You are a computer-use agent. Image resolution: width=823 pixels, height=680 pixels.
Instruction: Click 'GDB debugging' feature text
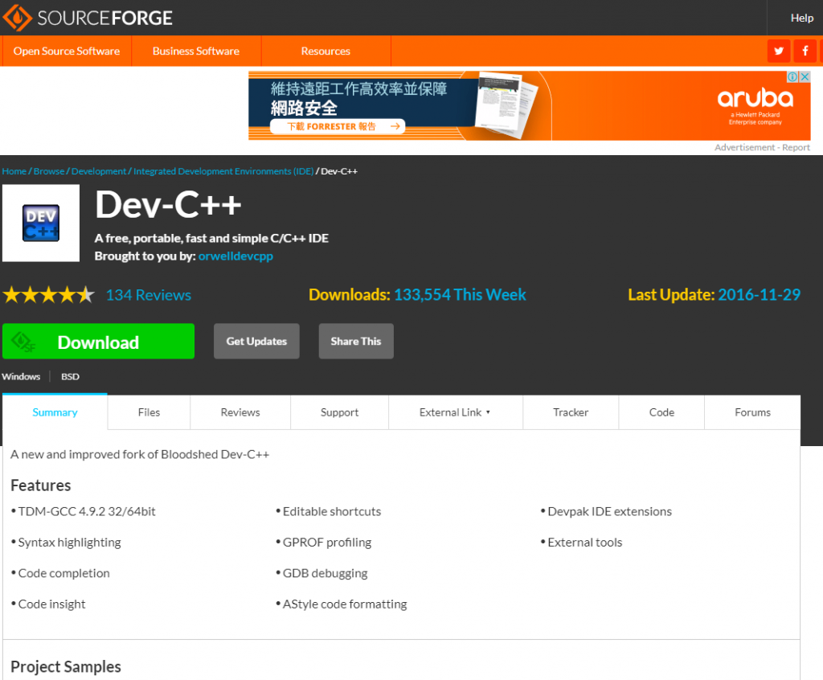pos(325,573)
